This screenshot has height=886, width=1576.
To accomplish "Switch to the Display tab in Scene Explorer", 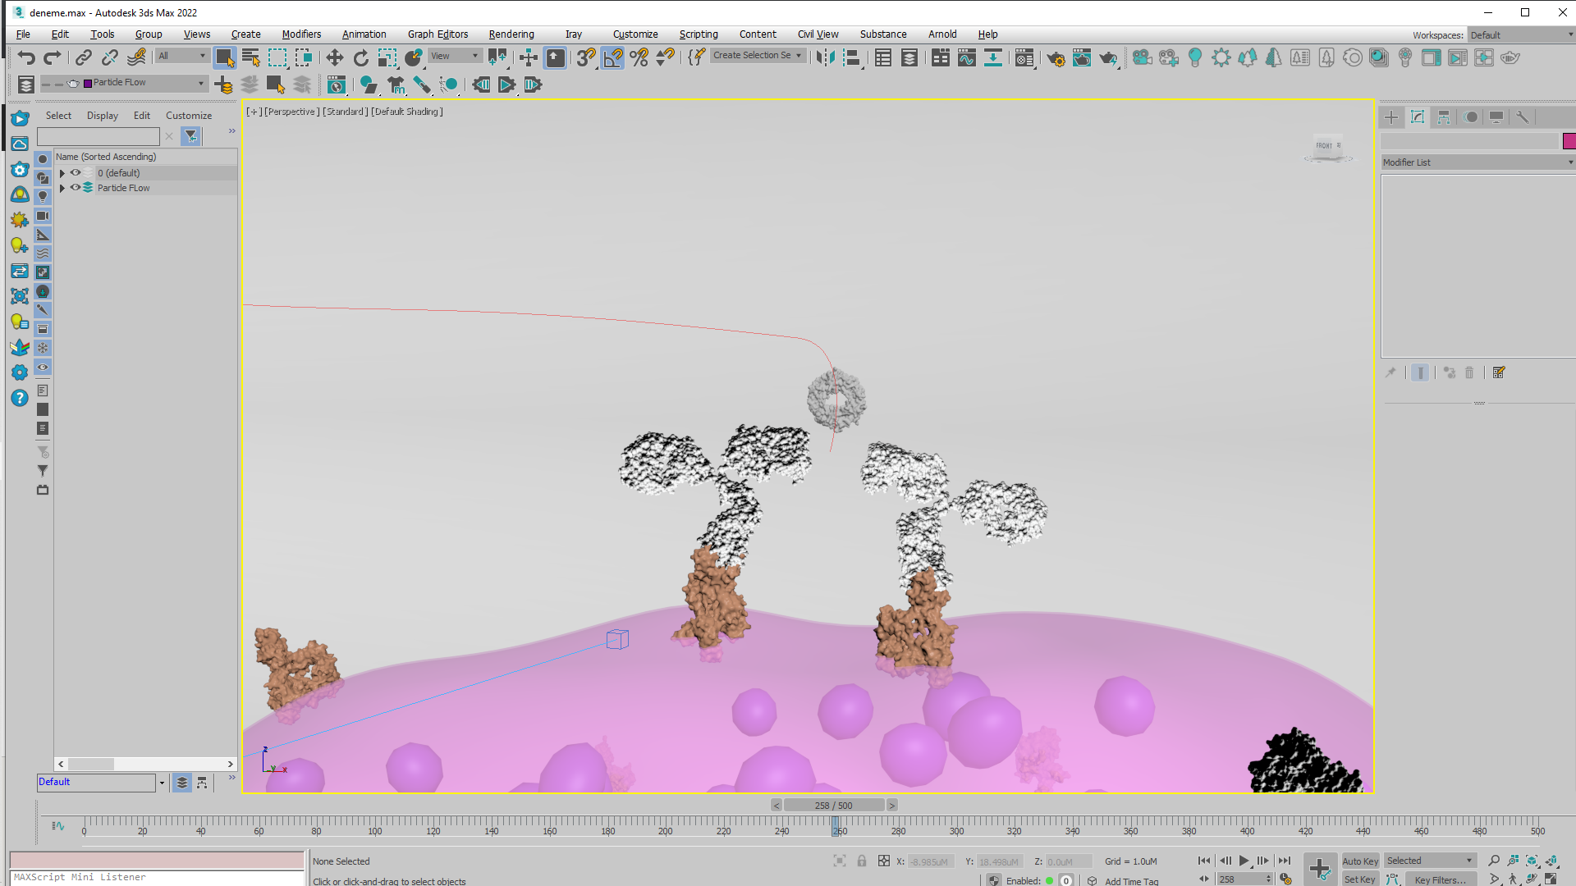I will point(102,115).
